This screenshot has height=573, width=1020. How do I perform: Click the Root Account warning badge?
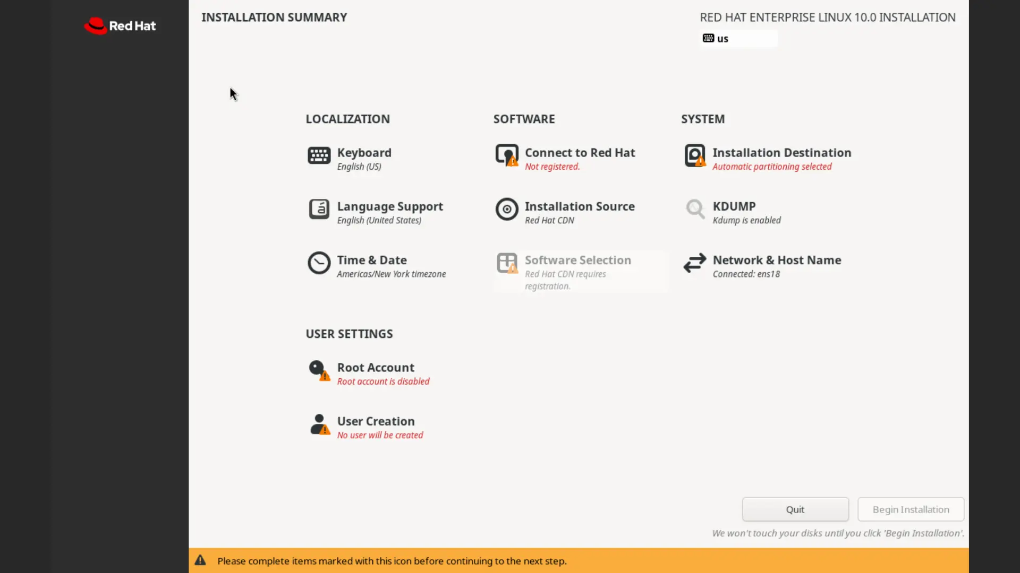pos(325,377)
